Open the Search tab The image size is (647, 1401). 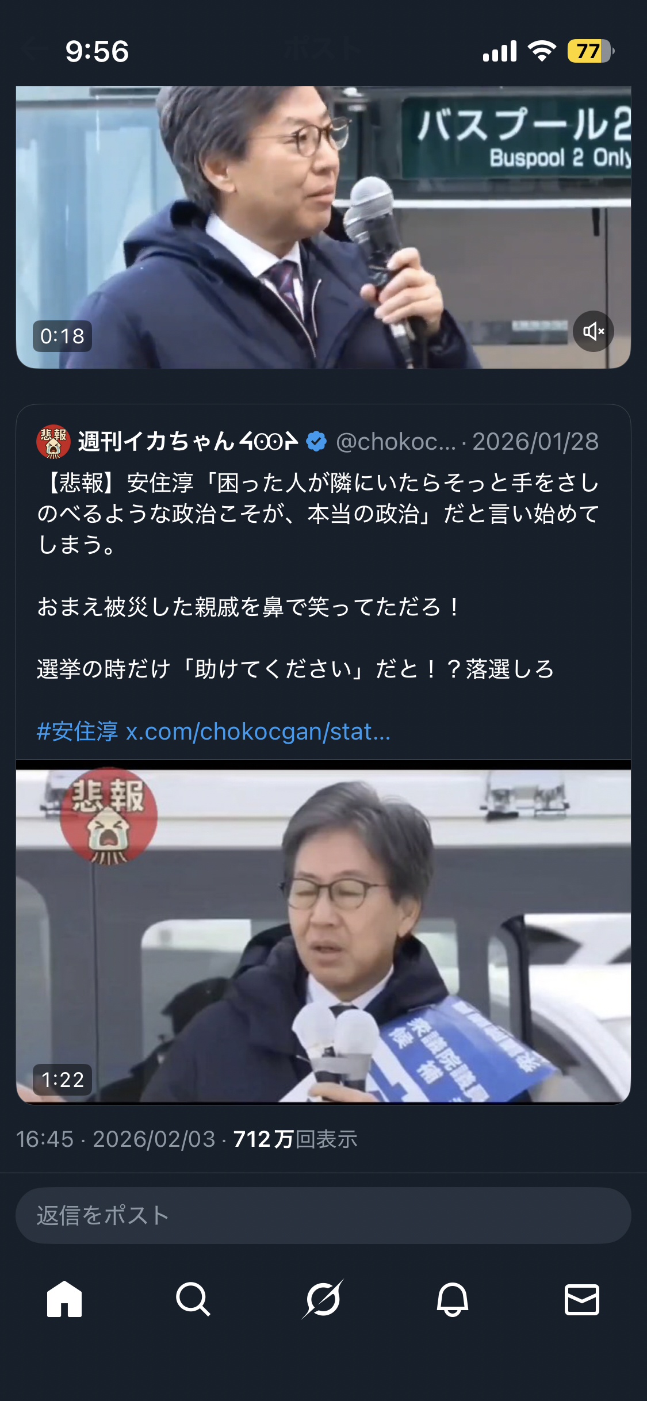193,1299
